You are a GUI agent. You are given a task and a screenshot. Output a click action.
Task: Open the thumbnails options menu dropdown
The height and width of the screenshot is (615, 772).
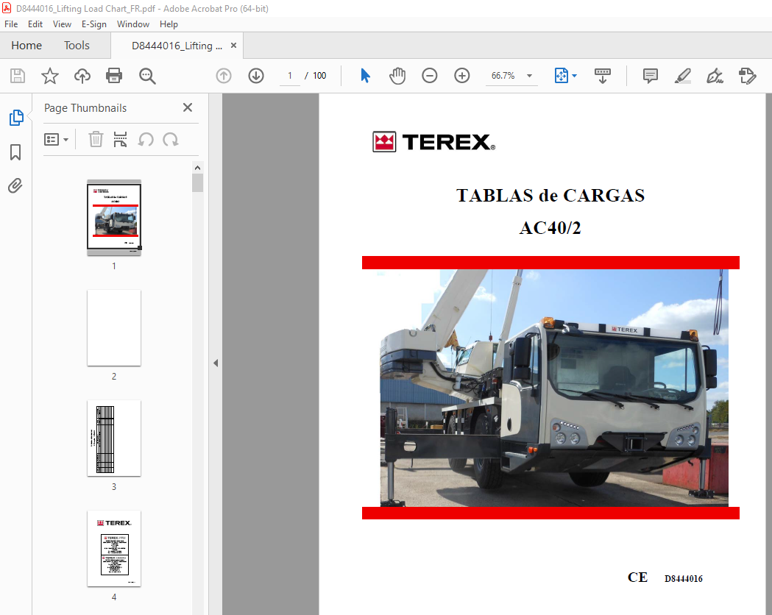coord(56,139)
